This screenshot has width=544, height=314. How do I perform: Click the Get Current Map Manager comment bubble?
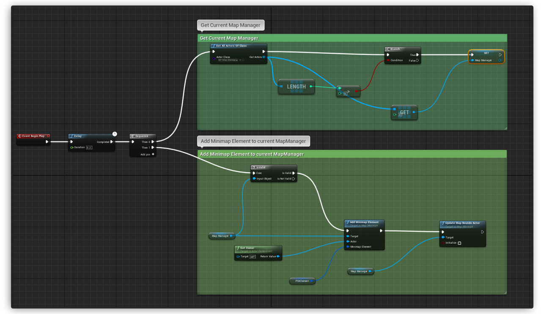click(x=231, y=25)
